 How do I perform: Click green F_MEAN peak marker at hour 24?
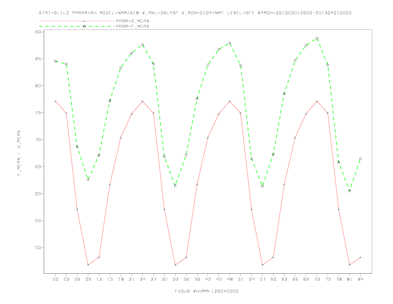tap(142, 45)
